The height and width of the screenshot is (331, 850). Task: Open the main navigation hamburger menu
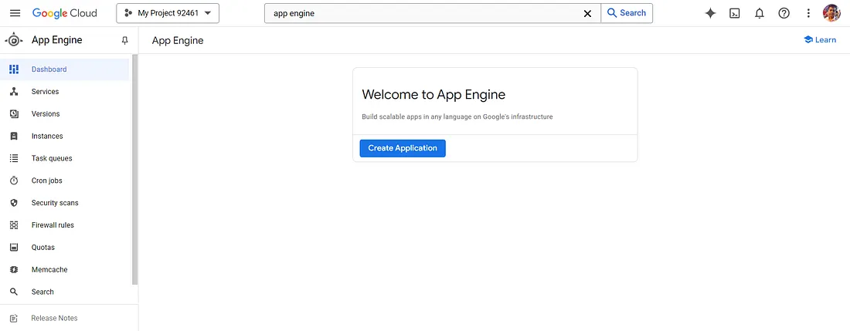point(15,13)
